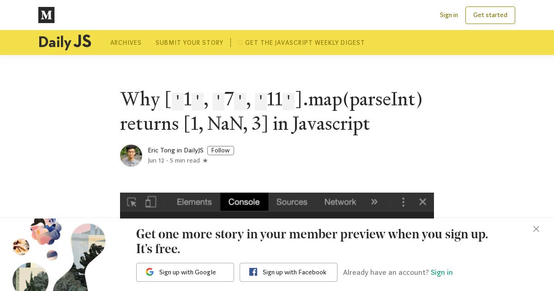
Task: Open Submit Your Story link
Action: pos(189,42)
